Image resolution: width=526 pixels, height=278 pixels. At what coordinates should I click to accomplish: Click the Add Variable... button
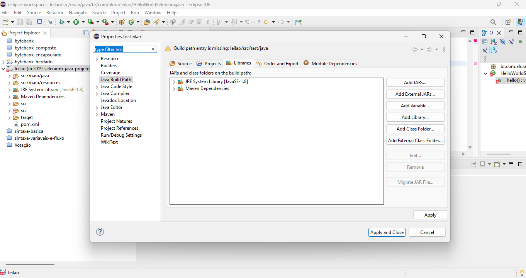(x=415, y=105)
